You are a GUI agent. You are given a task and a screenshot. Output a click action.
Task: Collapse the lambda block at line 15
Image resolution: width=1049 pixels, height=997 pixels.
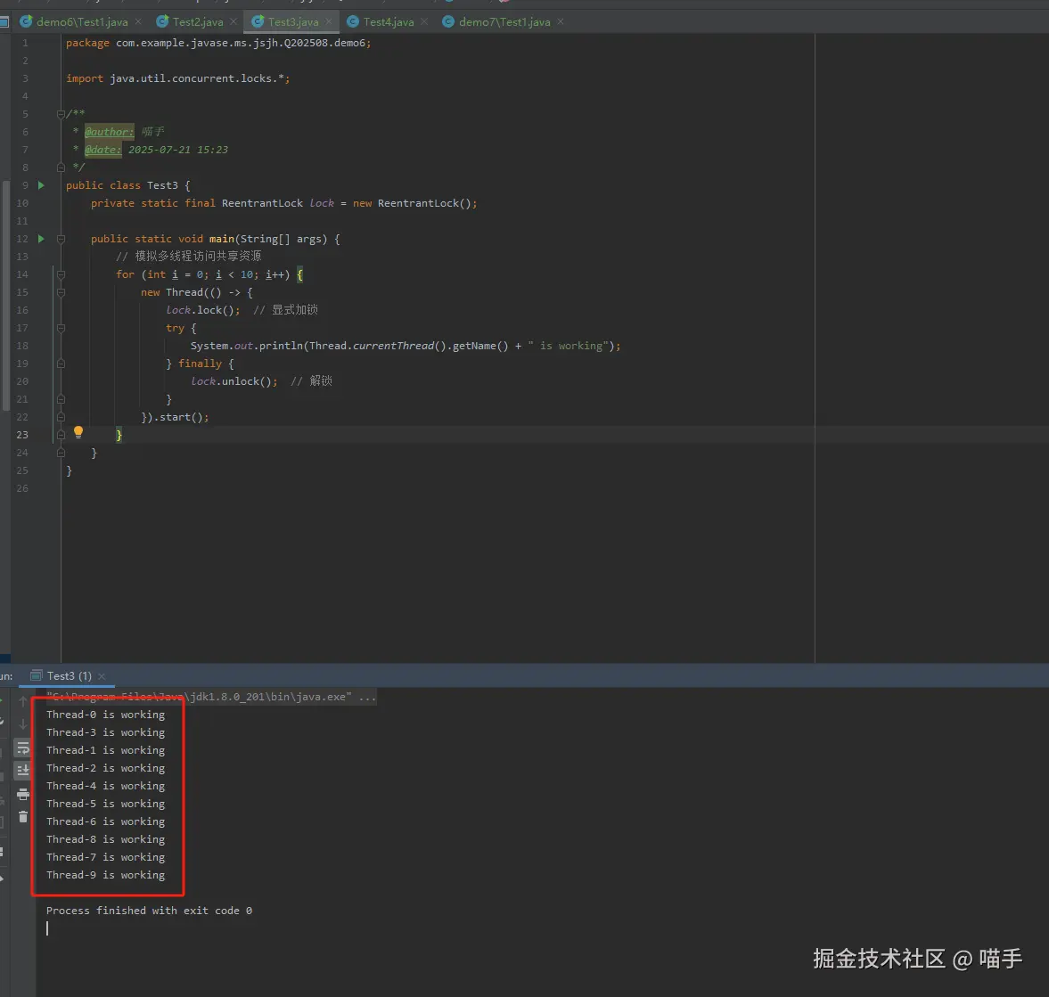(x=61, y=292)
